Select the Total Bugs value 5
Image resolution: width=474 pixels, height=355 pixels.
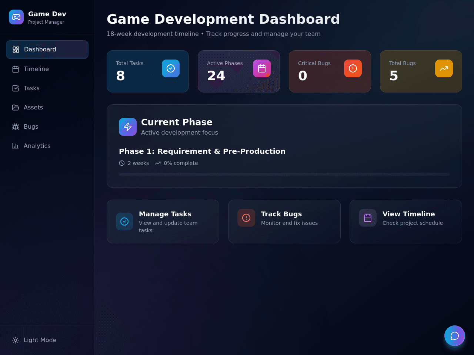click(x=394, y=76)
